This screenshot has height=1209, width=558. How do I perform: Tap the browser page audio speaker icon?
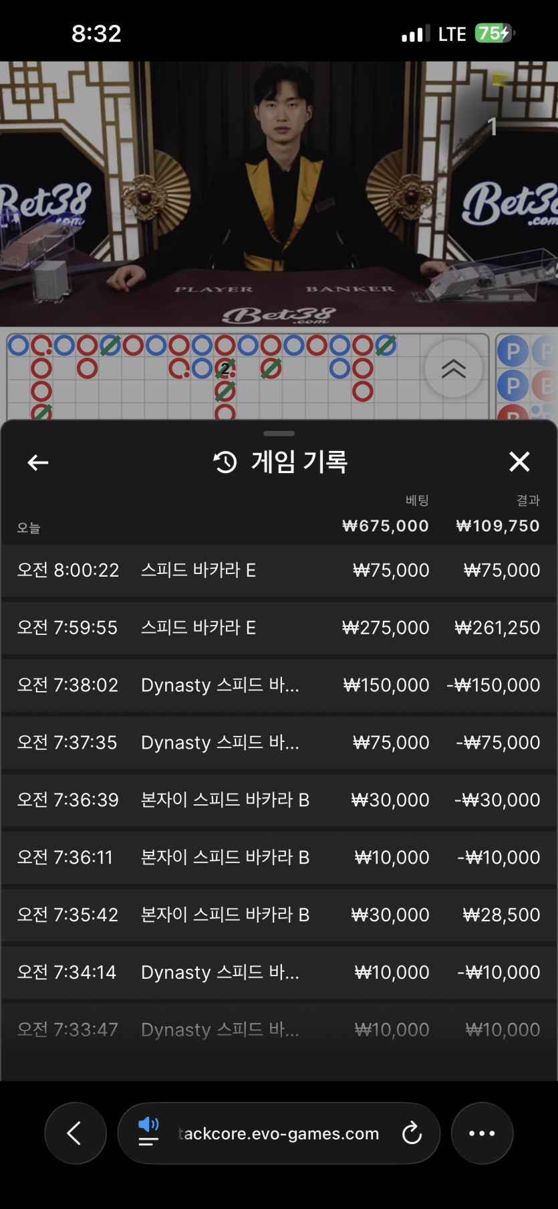click(148, 1125)
